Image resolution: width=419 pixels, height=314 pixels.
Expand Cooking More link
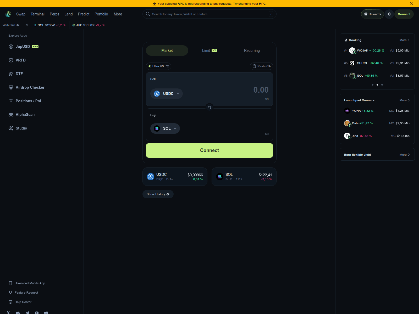tap(405, 40)
